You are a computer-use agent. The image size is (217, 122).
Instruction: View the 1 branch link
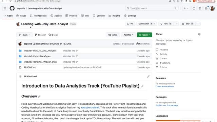(x=40, y=35)
